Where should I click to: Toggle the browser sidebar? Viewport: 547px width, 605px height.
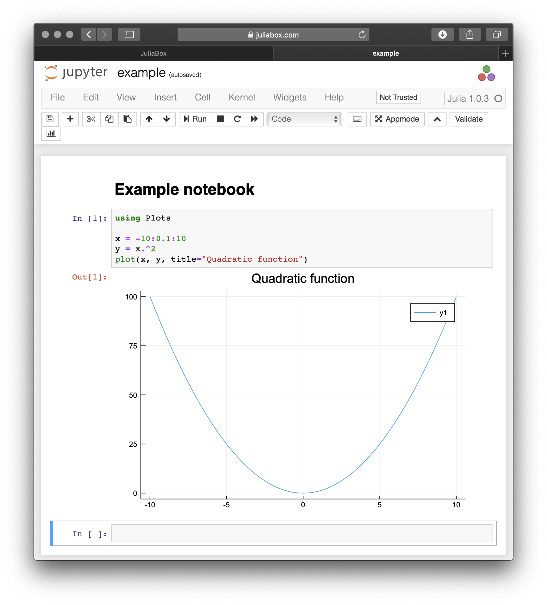(x=129, y=34)
